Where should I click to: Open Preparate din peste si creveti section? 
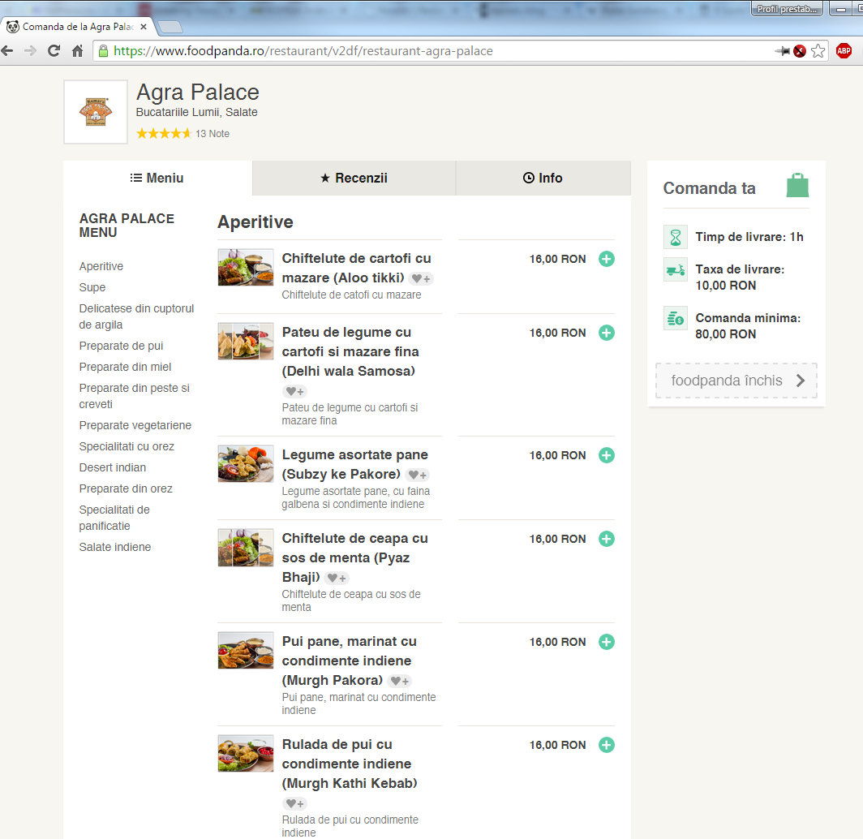(x=135, y=396)
